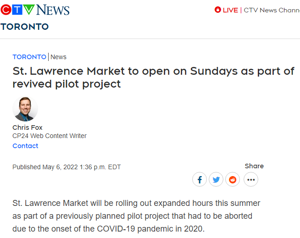Click the red LIVE lock icon
Viewport: 300px width, 238px height.
(218, 10)
